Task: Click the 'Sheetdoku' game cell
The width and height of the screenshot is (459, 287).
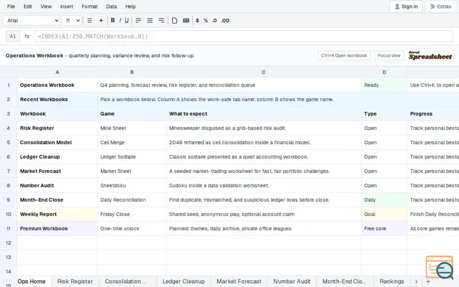Action: (132, 185)
